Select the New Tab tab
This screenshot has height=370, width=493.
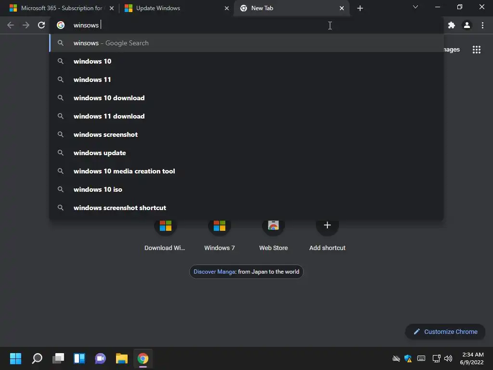292,8
